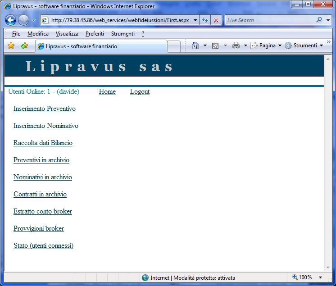Click the browser Back arrow button
The height and width of the screenshot is (286, 336).
10,20
